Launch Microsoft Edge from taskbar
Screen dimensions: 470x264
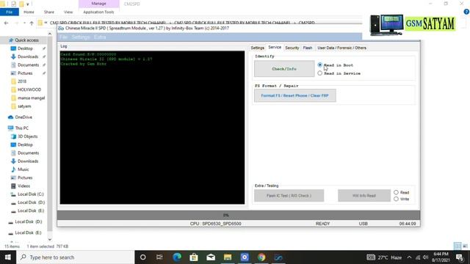177,257
